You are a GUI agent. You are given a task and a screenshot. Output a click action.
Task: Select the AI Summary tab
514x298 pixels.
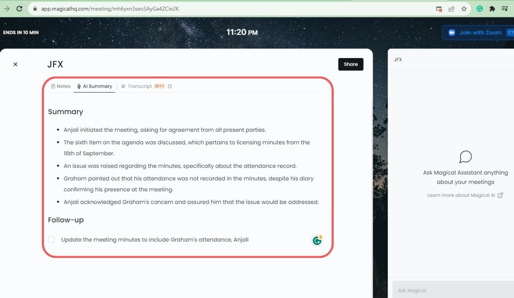pos(95,86)
